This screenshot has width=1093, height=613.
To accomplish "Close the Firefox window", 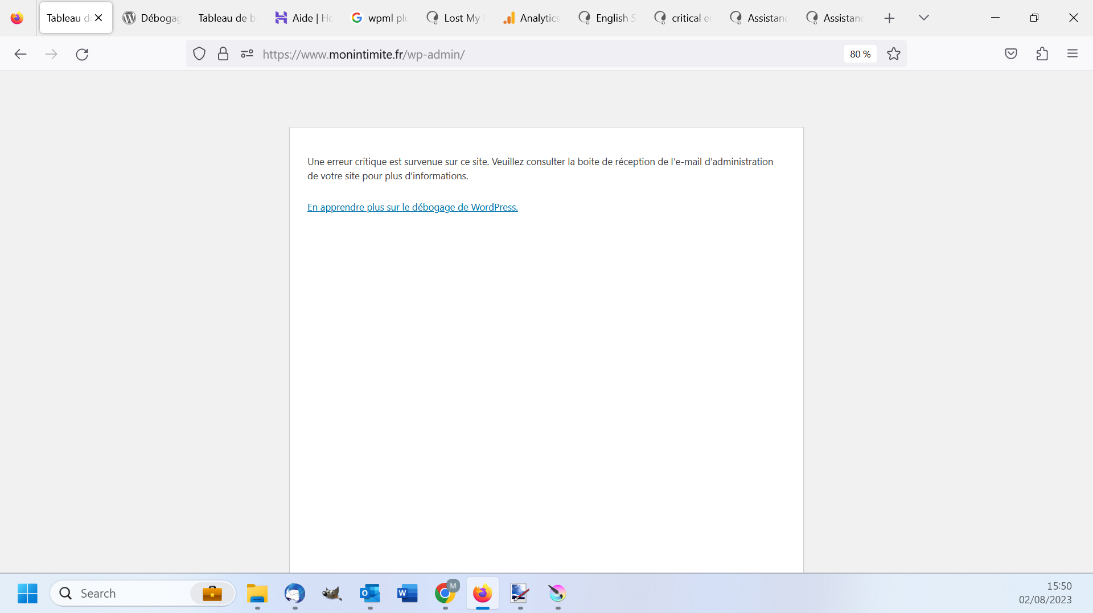I will tap(1074, 18).
